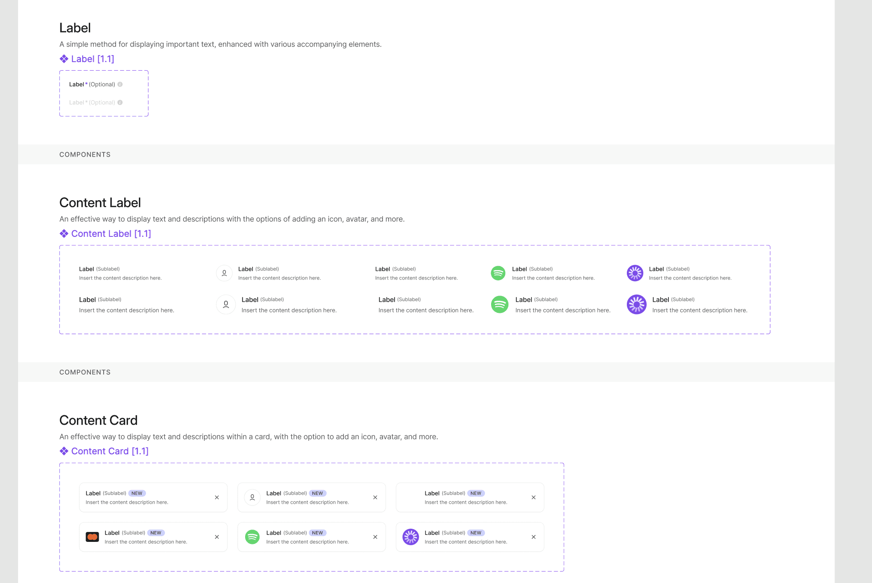The image size is (872, 583).
Task: Click the NEW badge on the Mastercard card
Action: (x=156, y=533)
